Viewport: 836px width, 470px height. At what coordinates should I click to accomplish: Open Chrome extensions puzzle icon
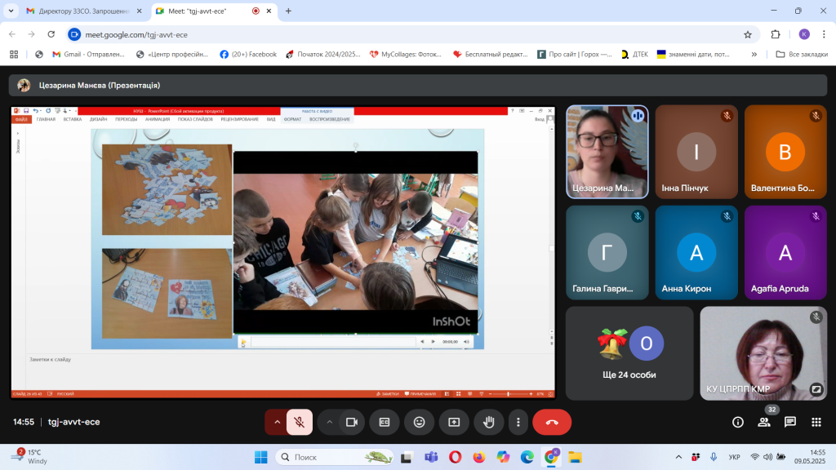pyautogui.click(x=776, y=34)
